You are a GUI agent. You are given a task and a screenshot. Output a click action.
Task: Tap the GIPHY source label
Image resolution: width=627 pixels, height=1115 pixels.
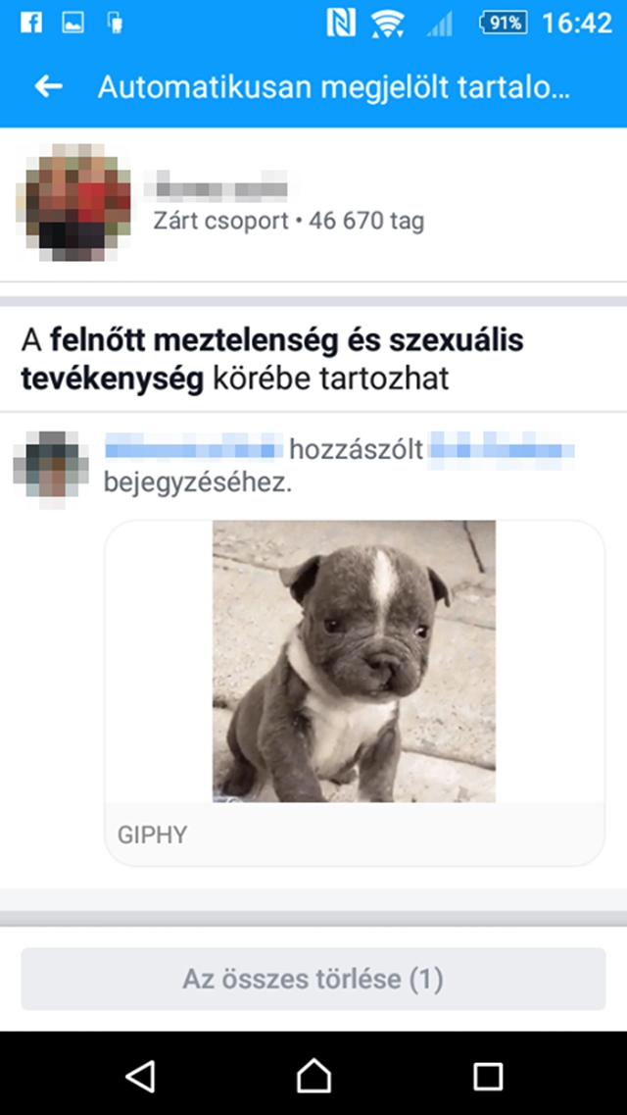click(152, 835)
